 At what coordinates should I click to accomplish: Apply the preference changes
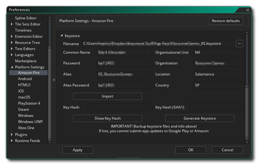77,150
